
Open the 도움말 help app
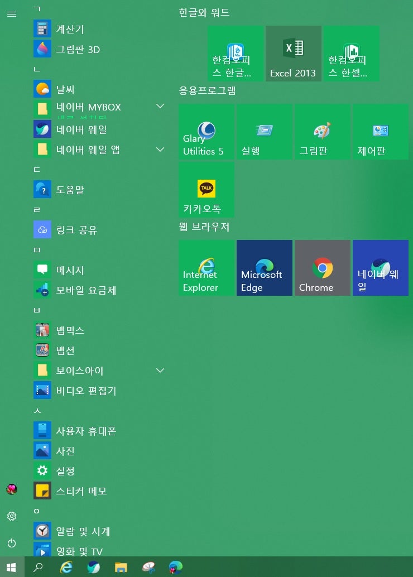pos(99,190)
